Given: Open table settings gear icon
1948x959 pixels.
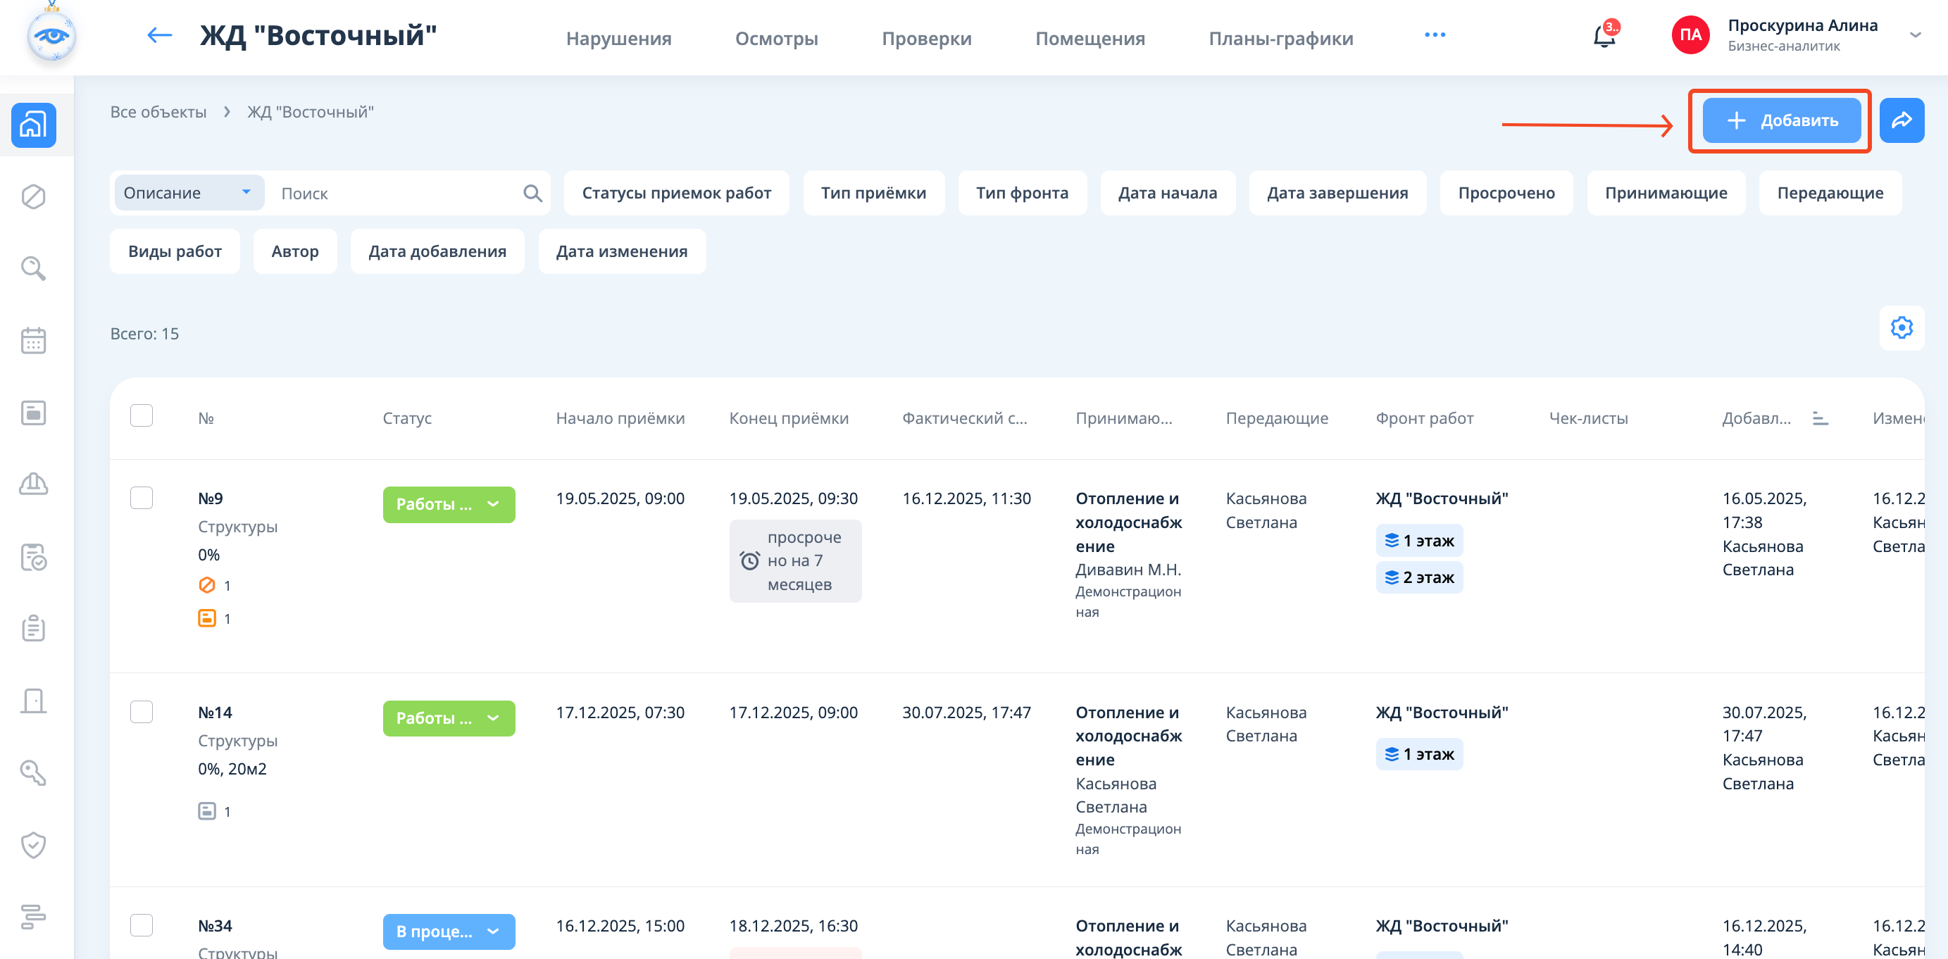Looking at the screenshot, I should click(1901, 327).
